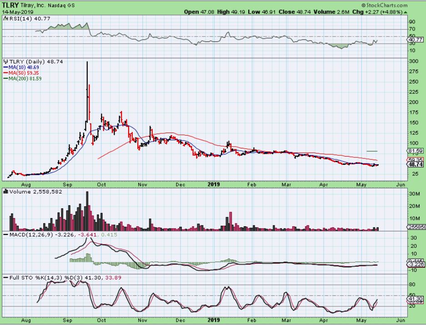Click the Nov label on the price chart axis

click(142, 184)
